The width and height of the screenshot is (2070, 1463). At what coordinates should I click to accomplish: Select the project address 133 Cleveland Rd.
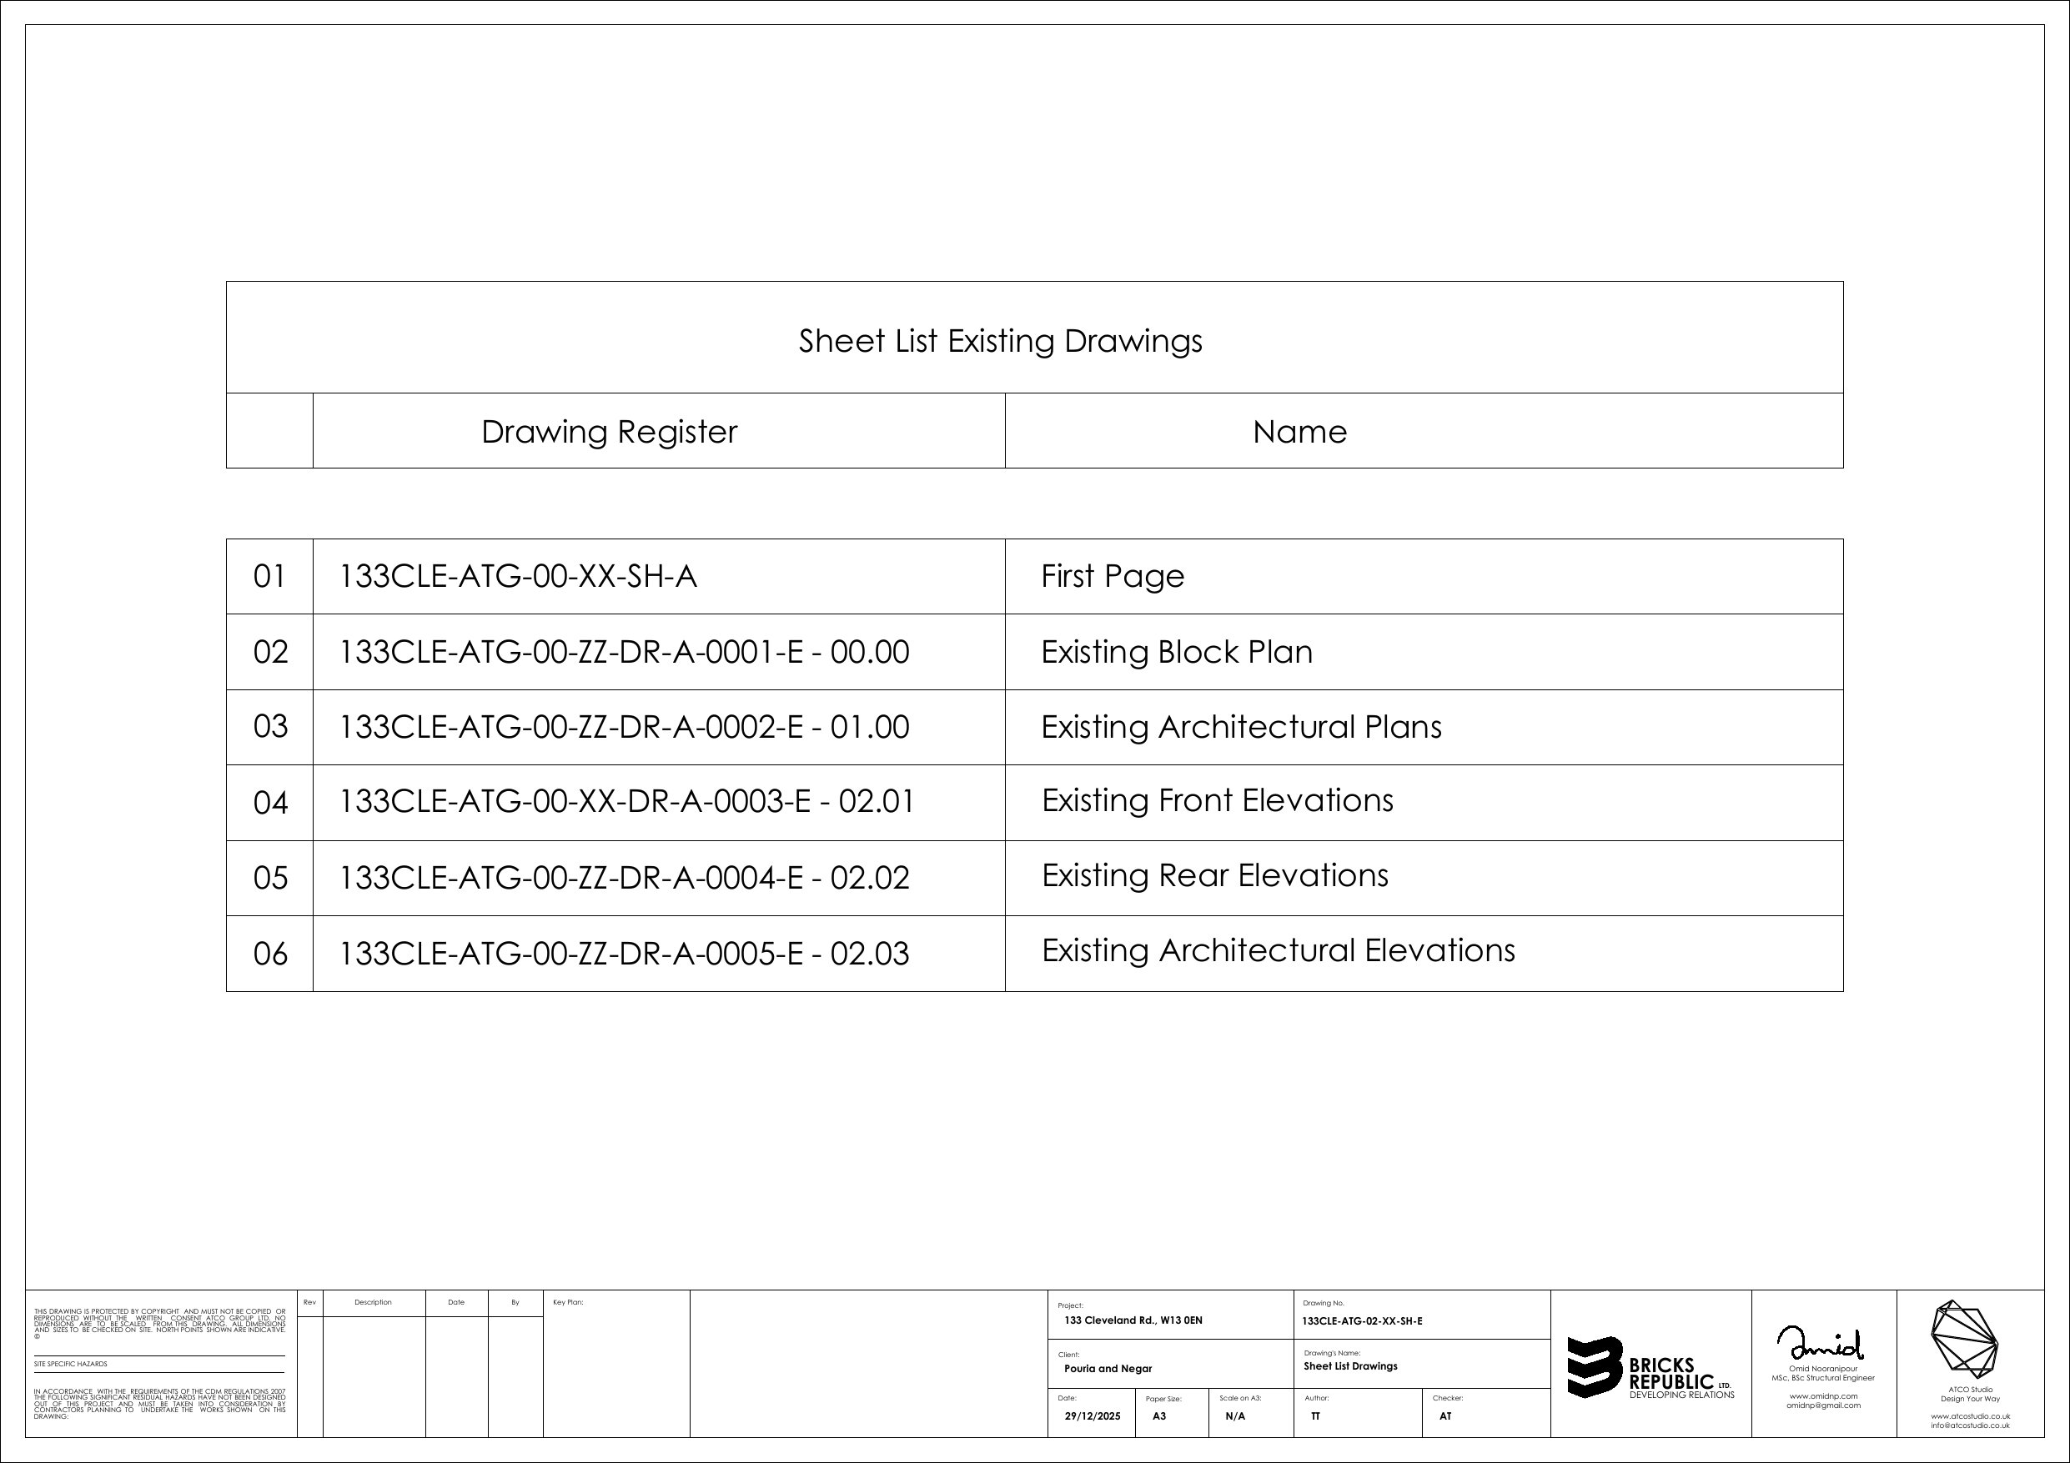coord(1133,1320)
